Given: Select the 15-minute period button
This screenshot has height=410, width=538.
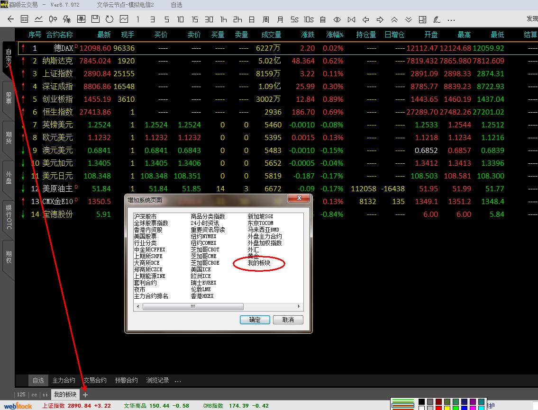Looking at the screenshot, I should click(x=195, y=19).
